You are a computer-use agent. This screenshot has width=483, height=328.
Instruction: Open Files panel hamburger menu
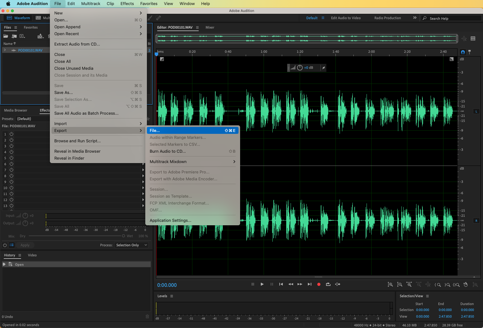(16, 27)
